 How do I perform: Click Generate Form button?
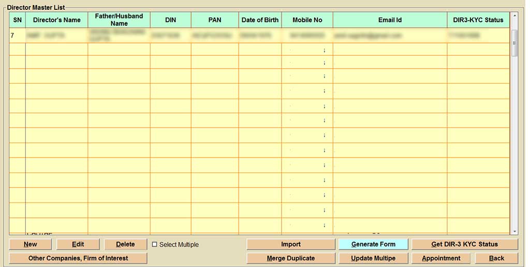(x=373, y=244)
